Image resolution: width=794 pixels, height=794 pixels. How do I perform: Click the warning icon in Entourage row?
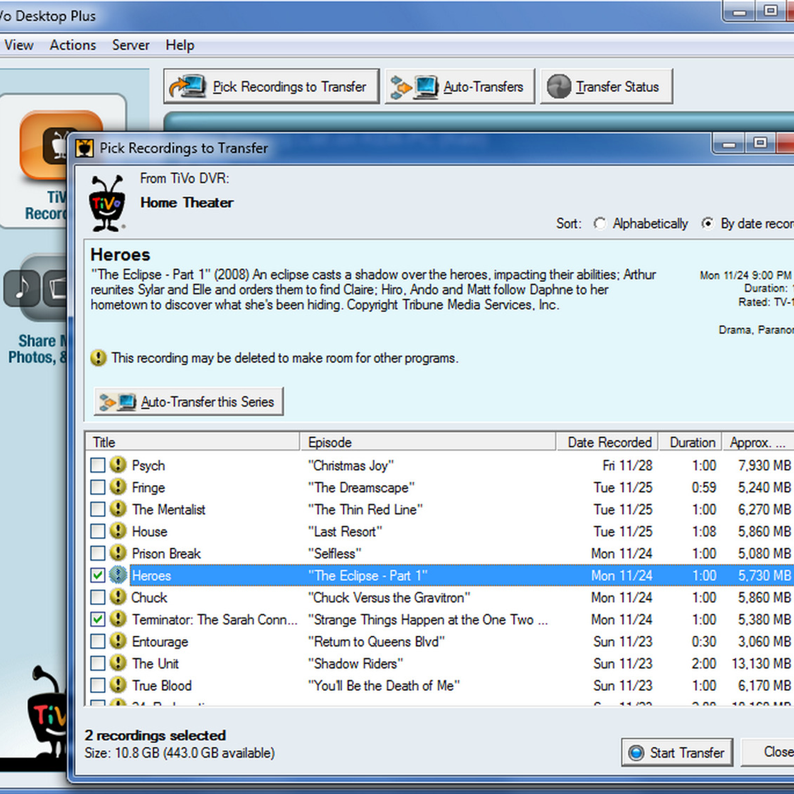118,641
